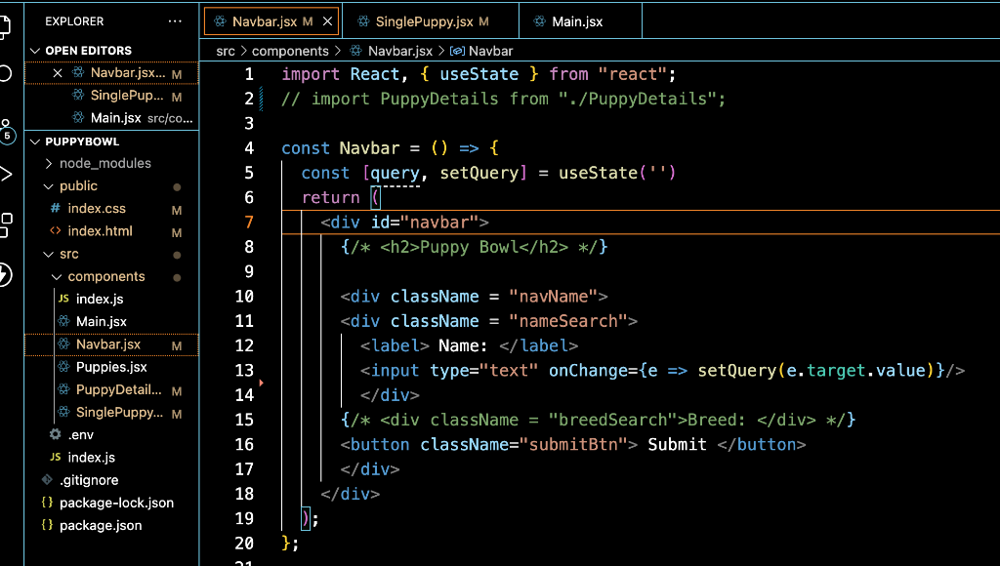The image size is (1000, 566).
Task: Click the src breadcrumb segment
Action: point(226,51)
